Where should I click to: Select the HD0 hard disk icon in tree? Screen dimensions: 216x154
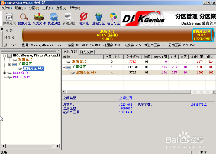[x=9, y=55]
